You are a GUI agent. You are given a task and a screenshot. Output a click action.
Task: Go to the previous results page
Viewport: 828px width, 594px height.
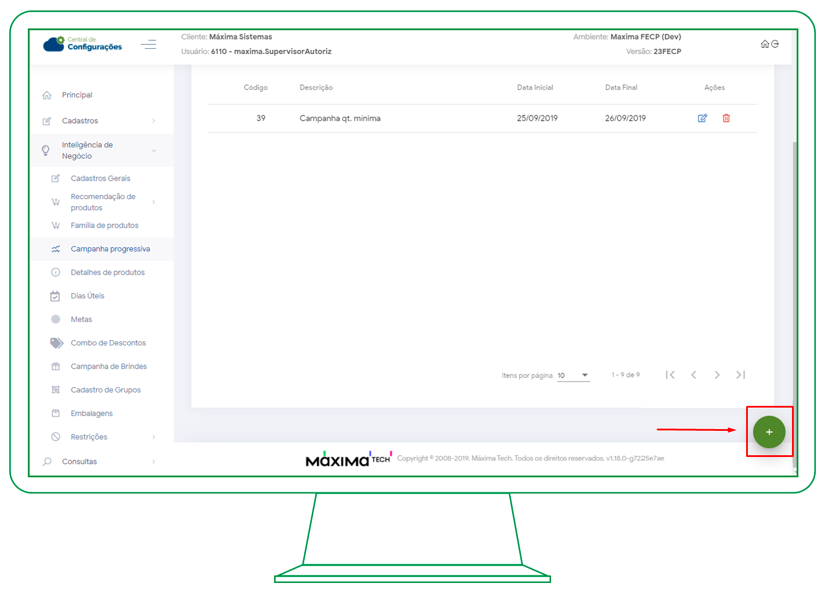(x=694, y=375)
